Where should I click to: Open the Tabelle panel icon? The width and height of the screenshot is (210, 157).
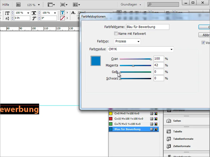tap(169, 132)
